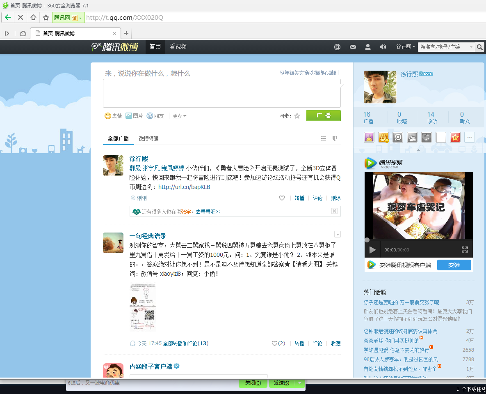Click 转播 on 徐行熙's post
486x394 pixels.
[299, 198]
